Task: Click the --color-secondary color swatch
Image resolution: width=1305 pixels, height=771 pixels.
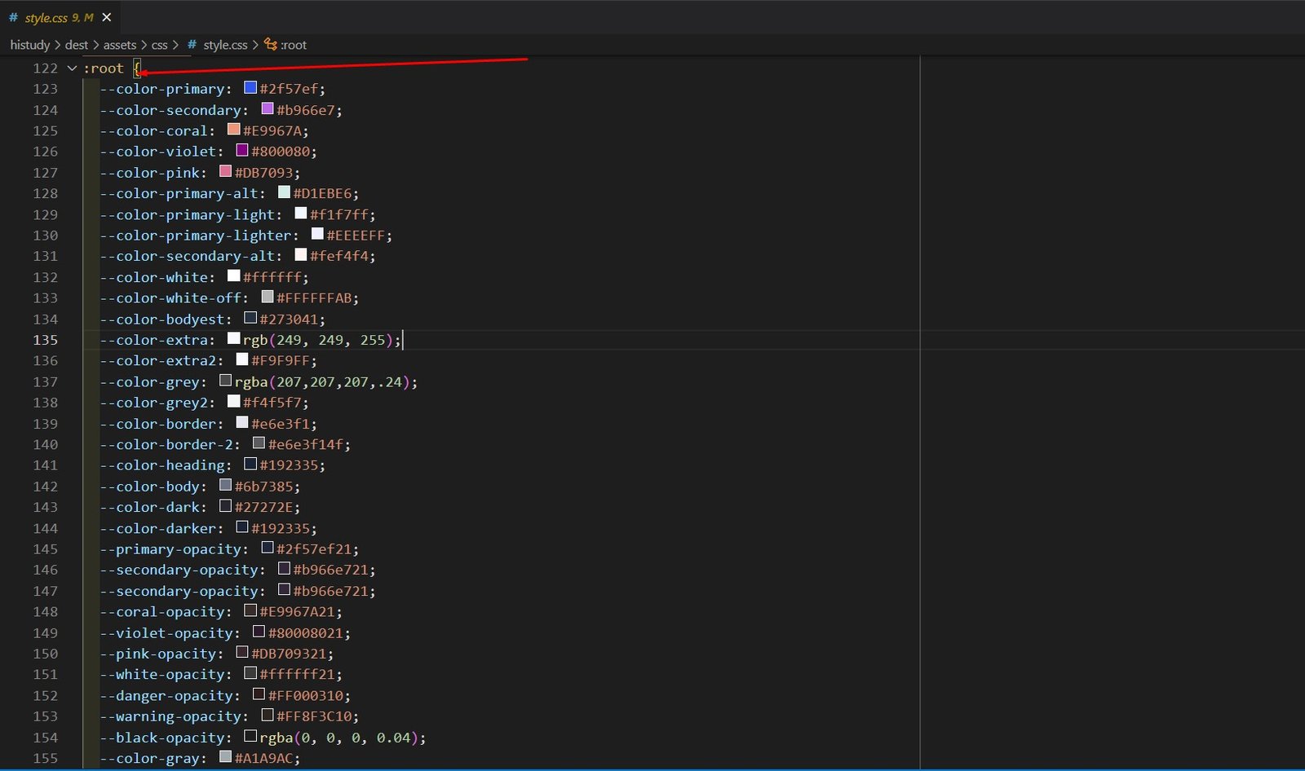Action: point(267,108)
